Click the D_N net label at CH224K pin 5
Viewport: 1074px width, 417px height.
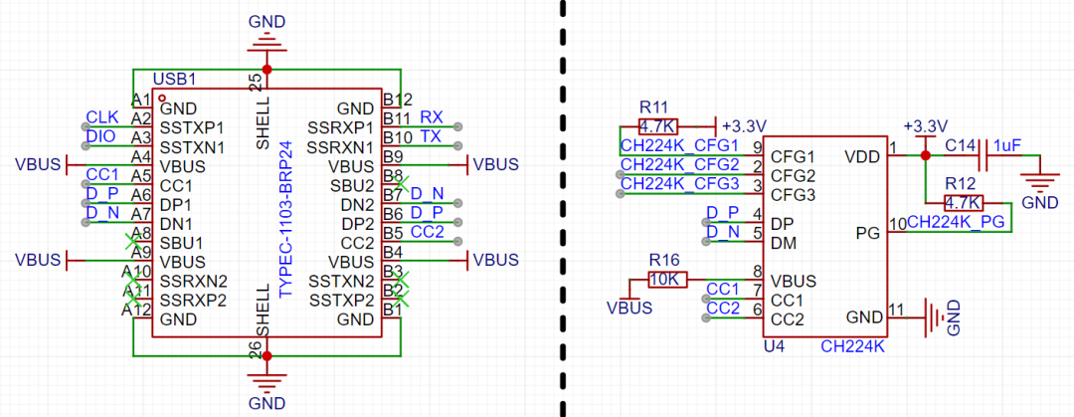[x=723, y=231]
